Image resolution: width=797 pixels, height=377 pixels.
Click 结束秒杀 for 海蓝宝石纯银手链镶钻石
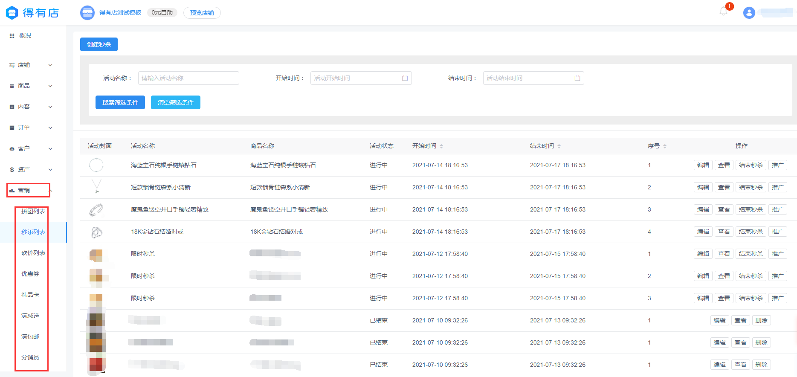pyautogui.click(x=751, y=165)
